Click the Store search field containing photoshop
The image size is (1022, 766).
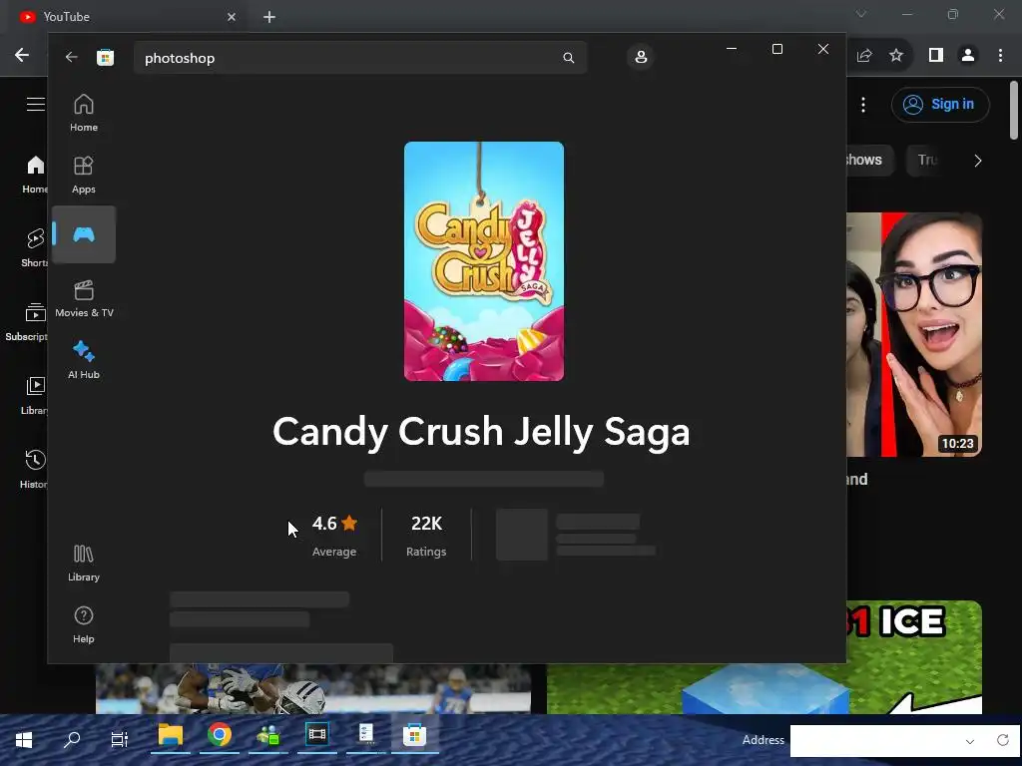[x=359, y=58]
